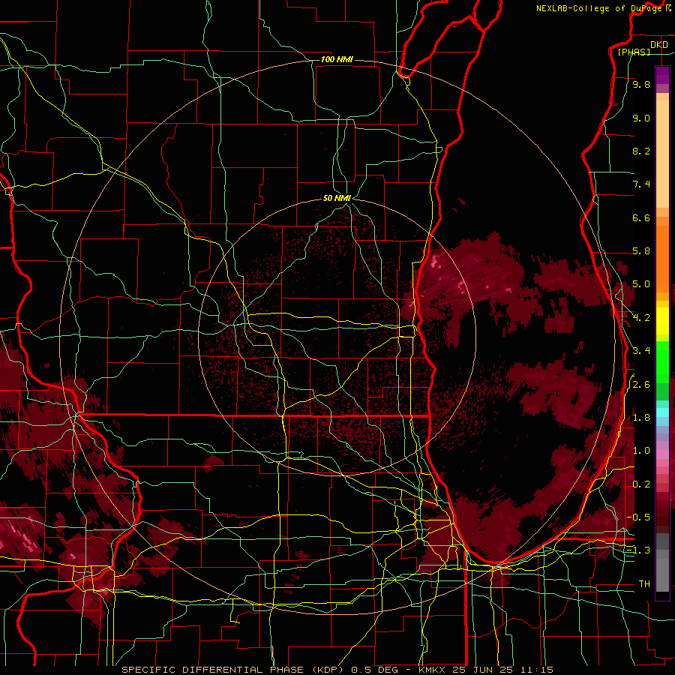
Task: Click the -0.5 legend value
Action: (x=638, y=517)
